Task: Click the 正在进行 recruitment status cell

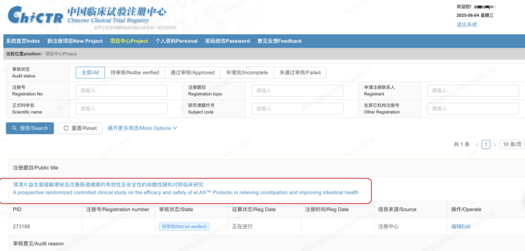Action: pyautogui.click(x=242, y=226)
